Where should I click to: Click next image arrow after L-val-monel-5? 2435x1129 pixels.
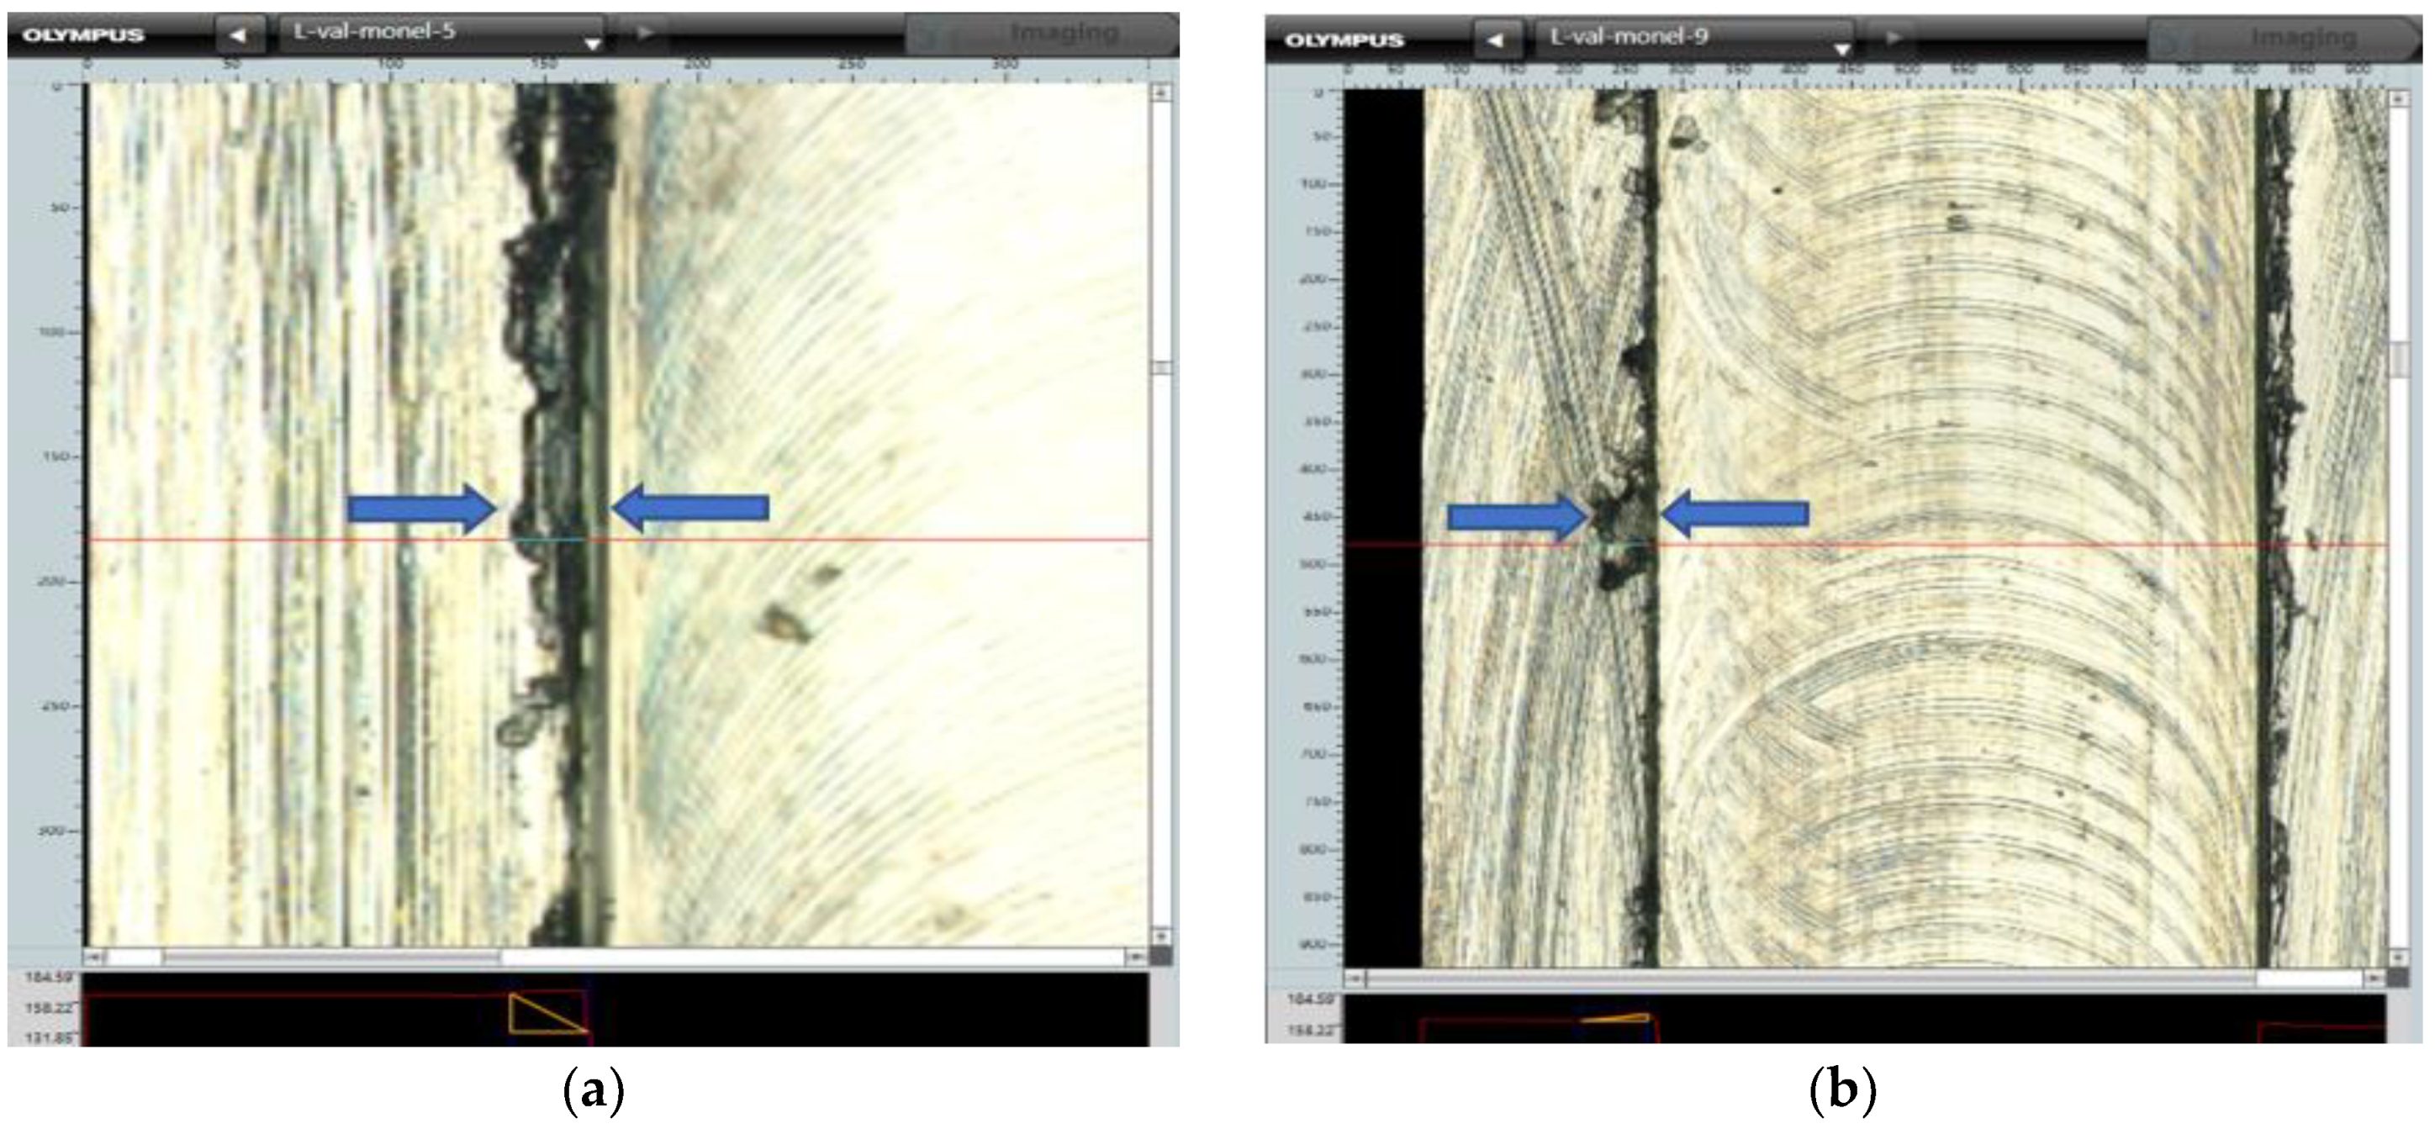[x=646, y=33]
